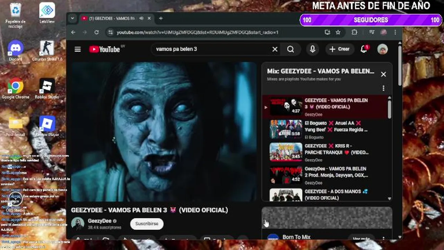Close the Mix playlist panel

click(383, 74)
